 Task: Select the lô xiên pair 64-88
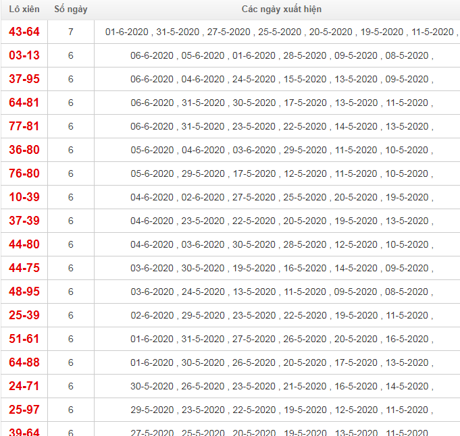click(x=24, y=362)
